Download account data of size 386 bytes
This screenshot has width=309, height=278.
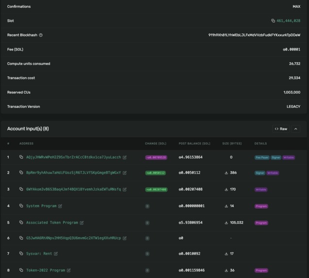(x=226, y=173)
